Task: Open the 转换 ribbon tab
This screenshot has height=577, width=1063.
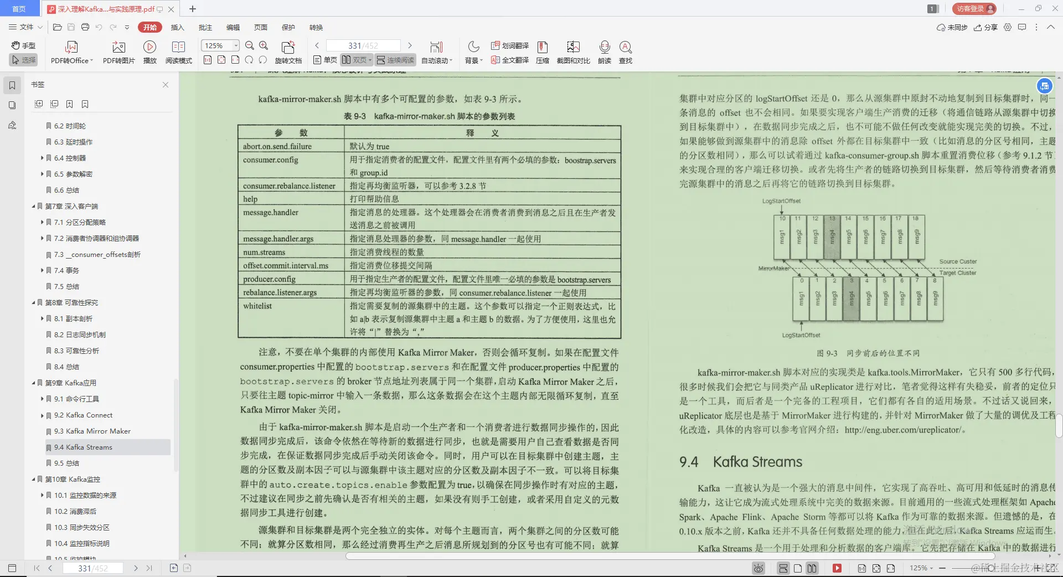Action: (x=316, y=27)
